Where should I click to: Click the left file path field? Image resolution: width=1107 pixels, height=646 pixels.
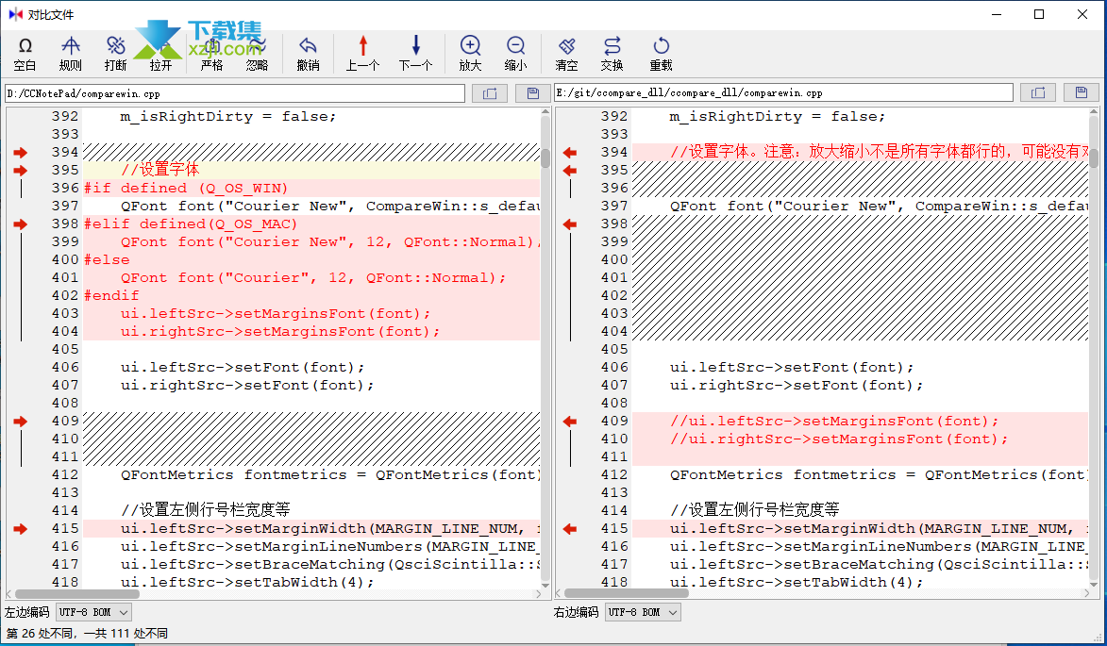235,93
